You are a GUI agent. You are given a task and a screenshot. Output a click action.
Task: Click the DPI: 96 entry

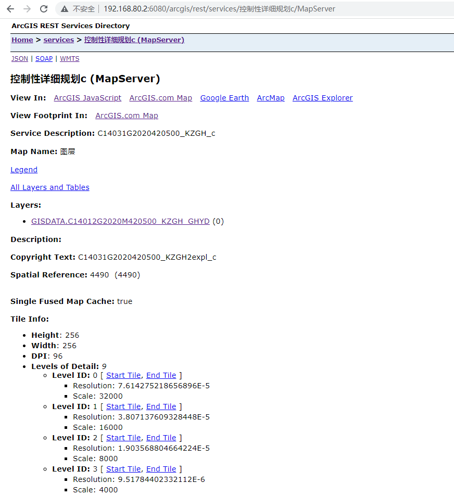pyautogui.click(x=47, y=356)
